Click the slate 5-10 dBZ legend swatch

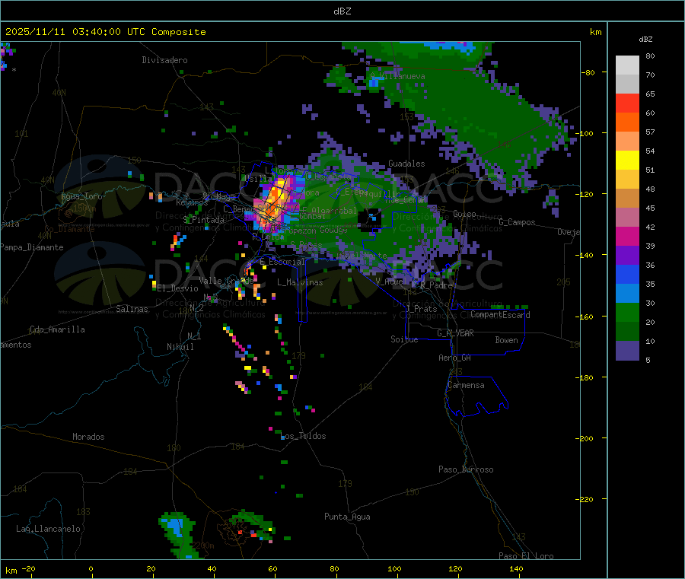(627, 351)
